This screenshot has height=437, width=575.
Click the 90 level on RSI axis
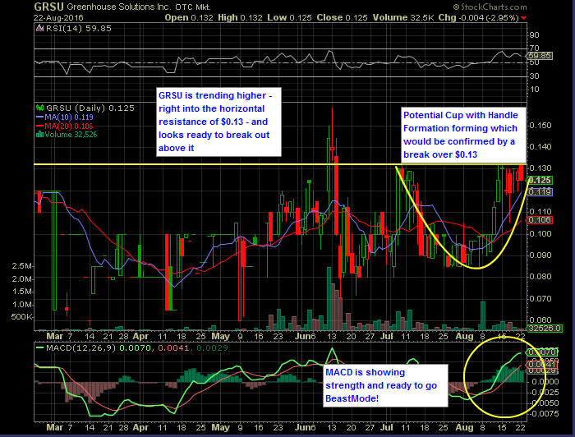click(534, 35)
